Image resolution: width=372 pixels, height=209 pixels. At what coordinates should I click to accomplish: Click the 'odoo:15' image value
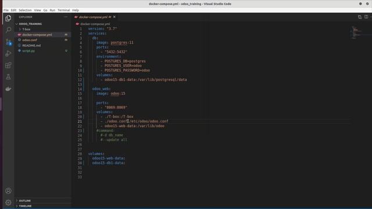point(118,93)
